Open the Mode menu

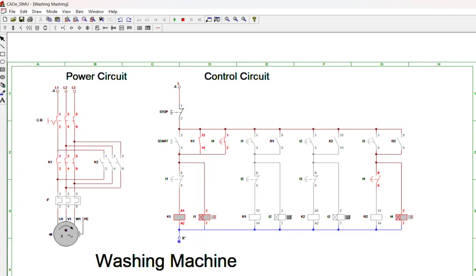[x=51, y=11]
